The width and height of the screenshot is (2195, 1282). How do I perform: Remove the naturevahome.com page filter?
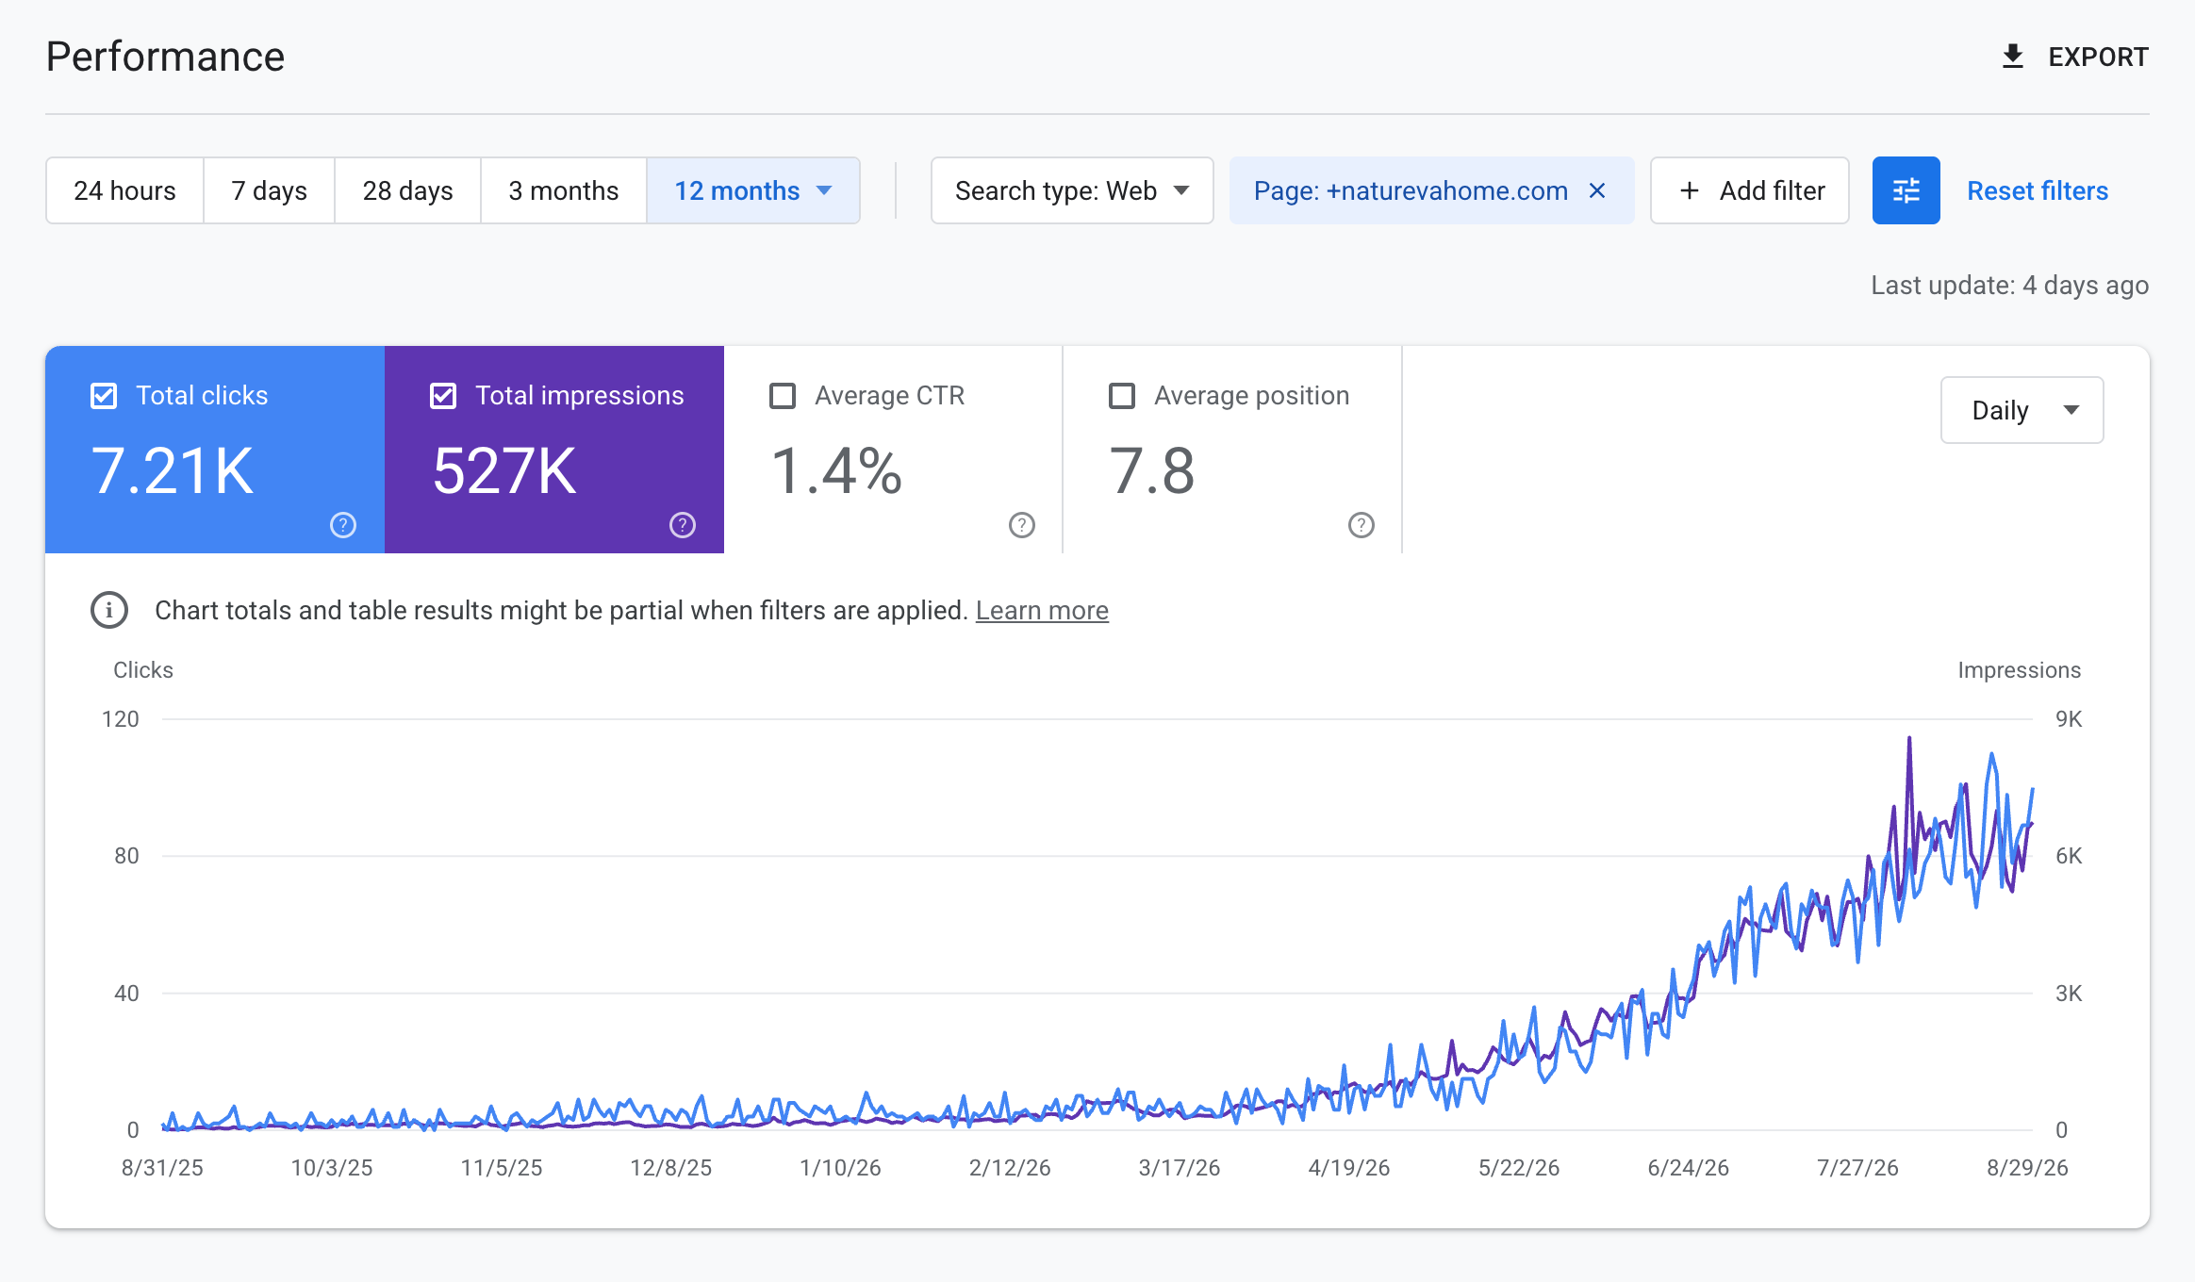coord(1597,190)
